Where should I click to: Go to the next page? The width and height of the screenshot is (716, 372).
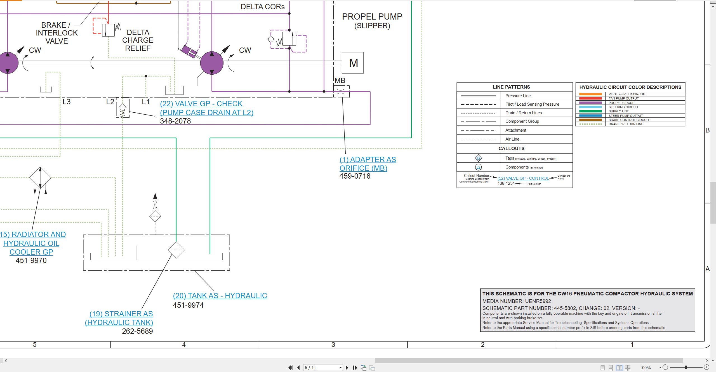(x=347, y=368)
